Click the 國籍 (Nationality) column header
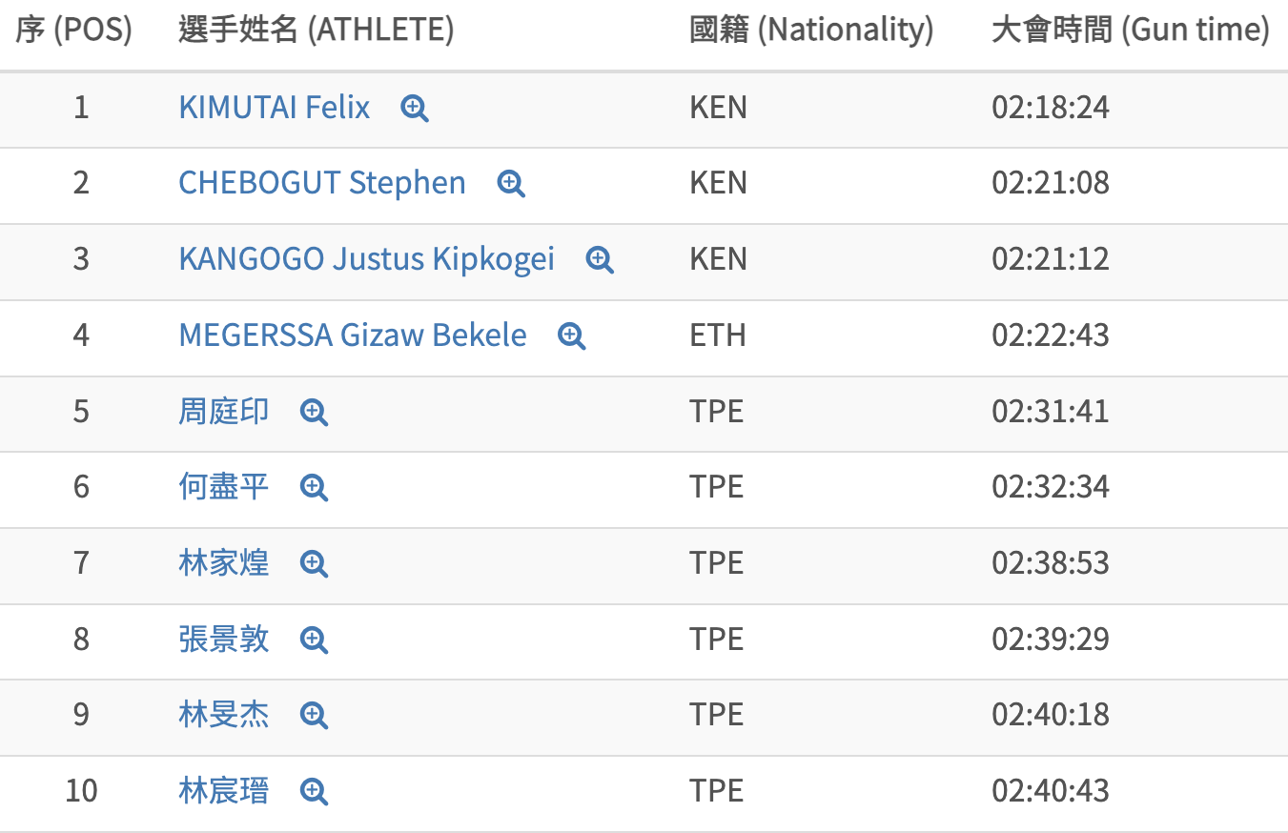 tap(810, 30)
